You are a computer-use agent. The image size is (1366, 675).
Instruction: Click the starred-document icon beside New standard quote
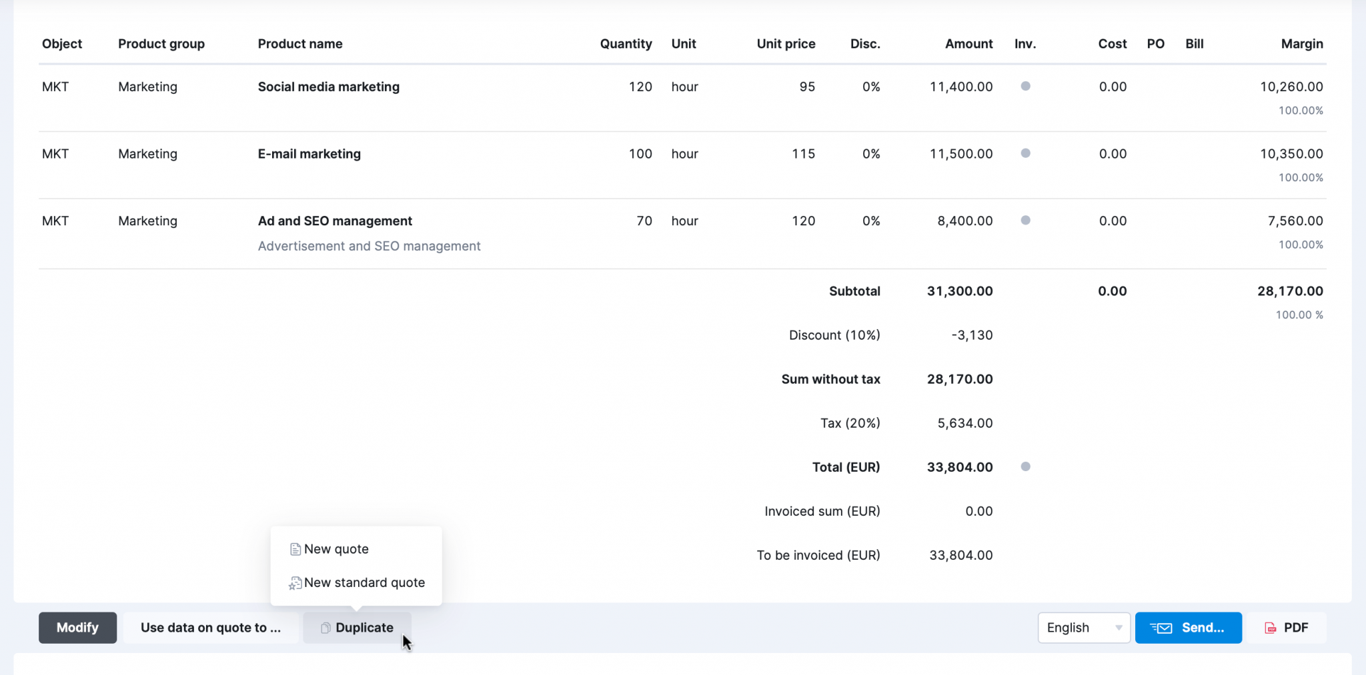coord(294,582)
